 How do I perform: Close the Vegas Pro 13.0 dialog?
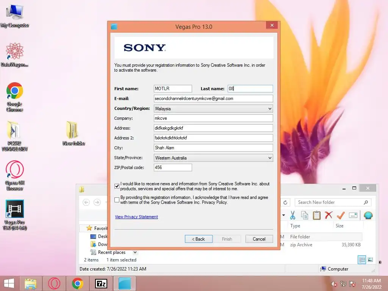(x=272, y=25)
